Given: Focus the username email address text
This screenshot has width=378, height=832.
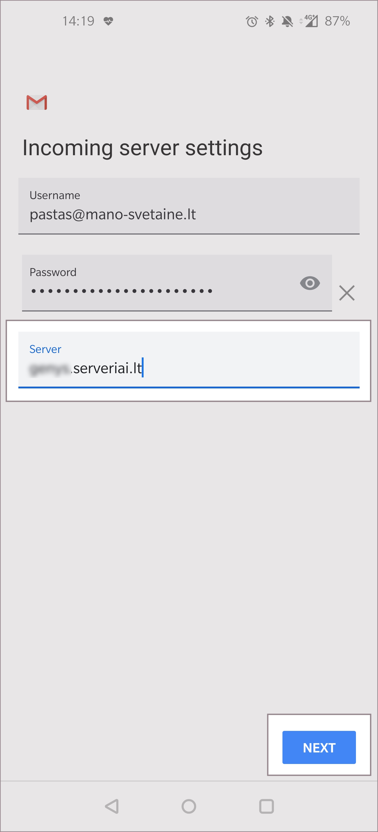Looking at the screenshot, I should tap(113, 215).
